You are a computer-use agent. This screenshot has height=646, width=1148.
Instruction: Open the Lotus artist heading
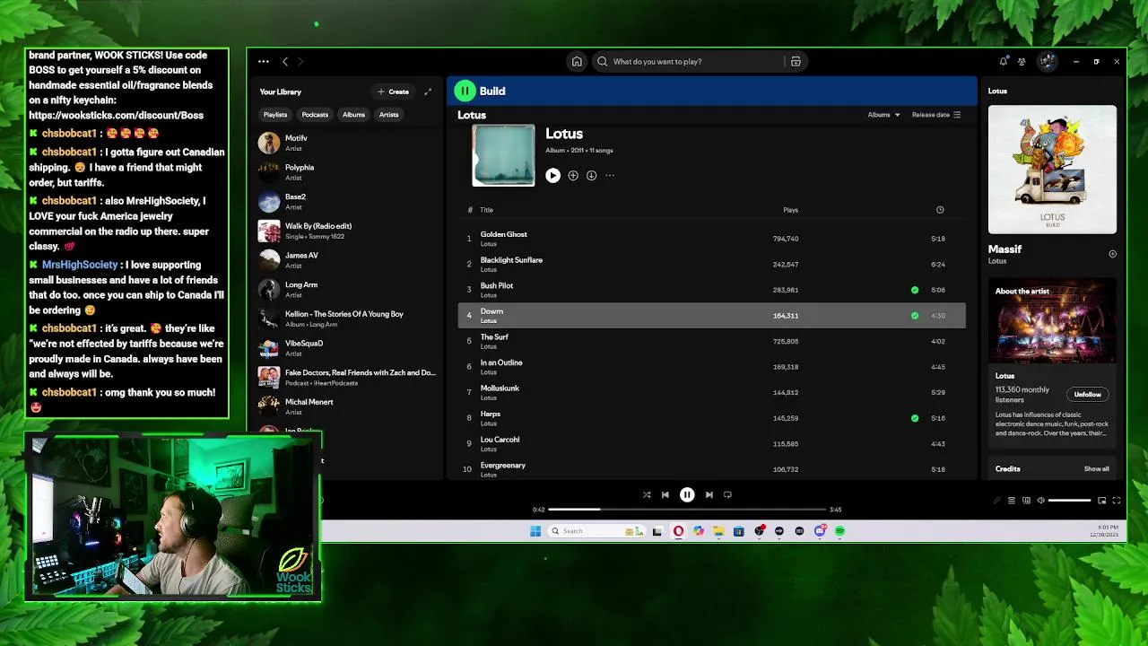pyautogui.click(x=472, y=115)
